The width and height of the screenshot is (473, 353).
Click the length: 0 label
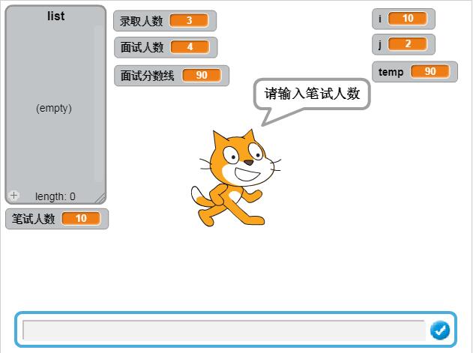tap(55, 196)
